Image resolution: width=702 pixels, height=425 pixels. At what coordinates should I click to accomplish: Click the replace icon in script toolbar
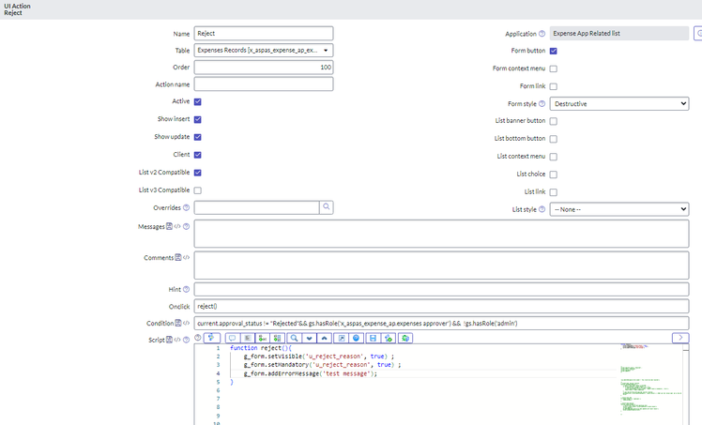pyautogui.click(x=263, y=338)
